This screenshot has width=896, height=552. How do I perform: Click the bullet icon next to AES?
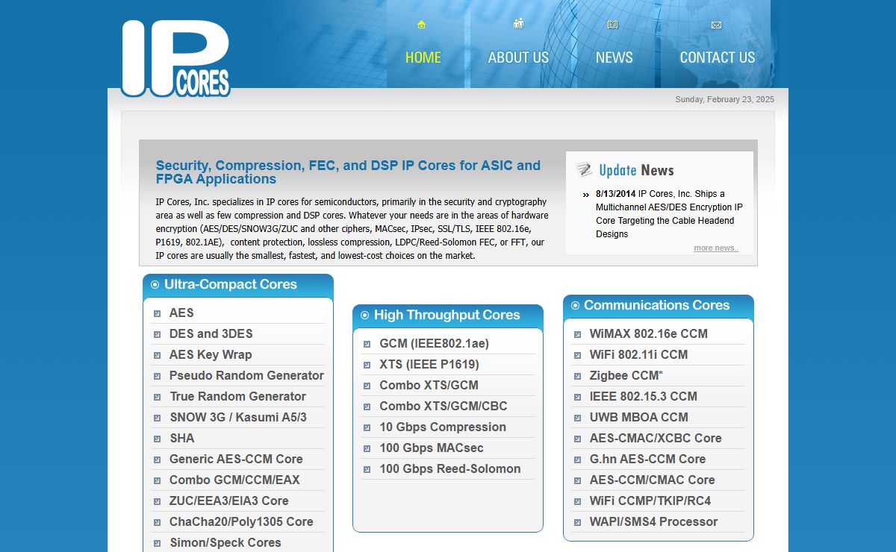157,314
